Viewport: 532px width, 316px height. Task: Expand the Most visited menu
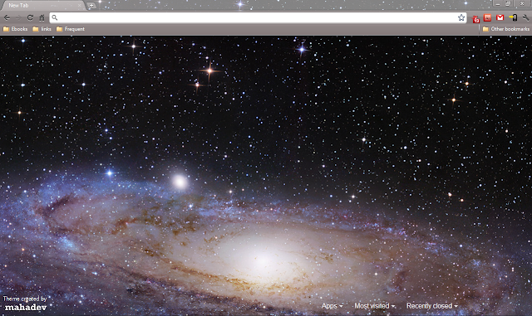tap(375, 306)
